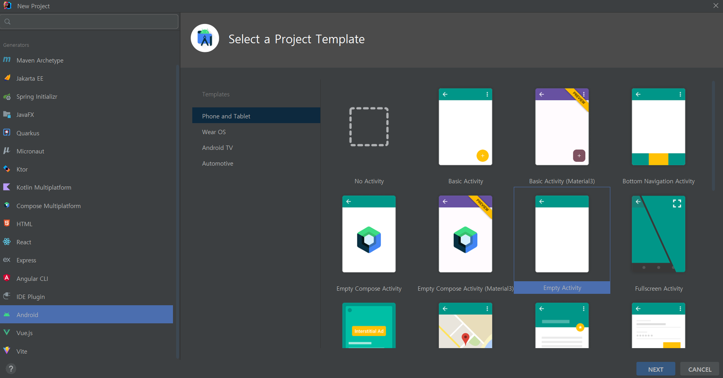This screenshot has height=378, width=723.
Task: Click the No Activity caption
Action: (369, 181)
